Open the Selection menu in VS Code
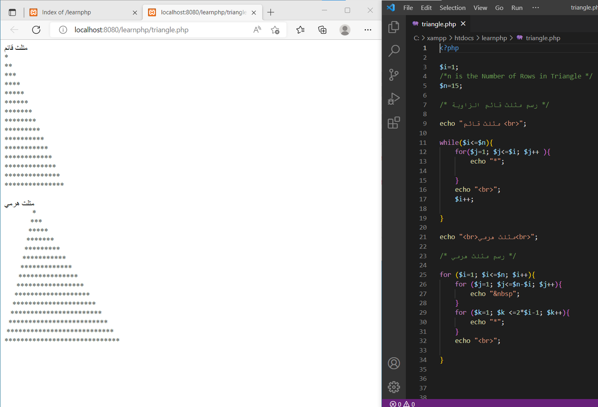The height and width of the screenshot is (407, 598). [x=452, y=7]
